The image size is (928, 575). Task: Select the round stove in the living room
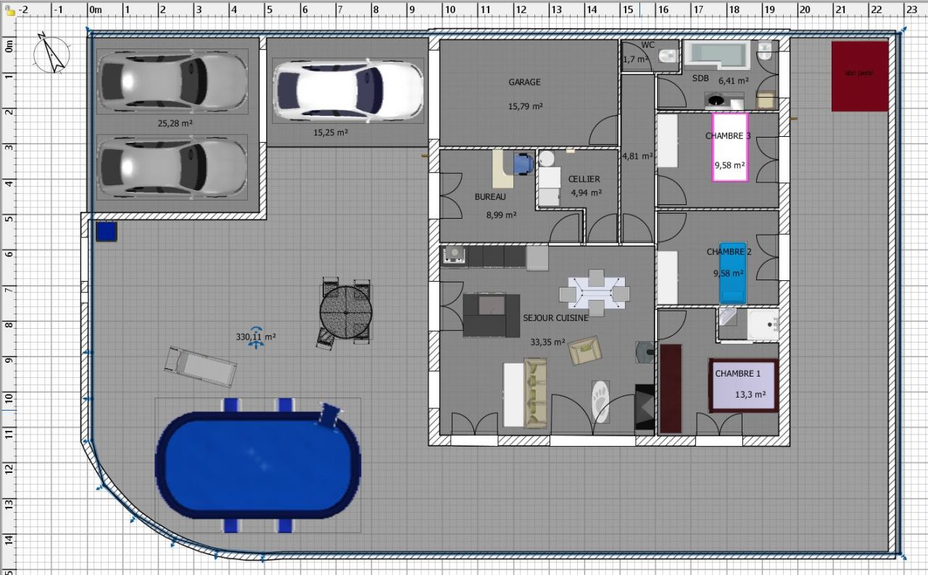click(645, 352)
